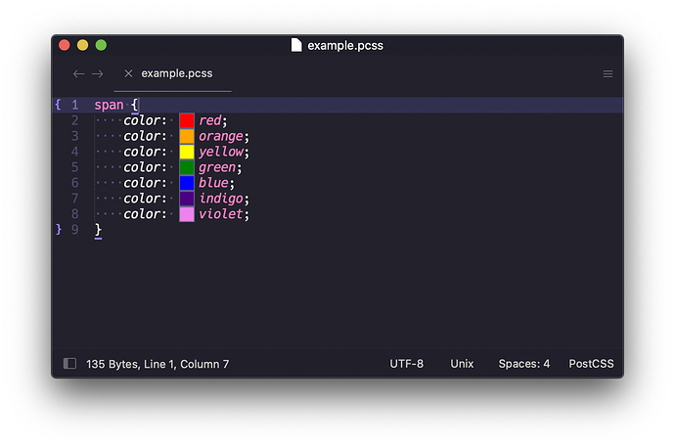Click the value 'indigo' in code
Image resolution: width=675 pixels, height=446 pixels.
point(221,199)
